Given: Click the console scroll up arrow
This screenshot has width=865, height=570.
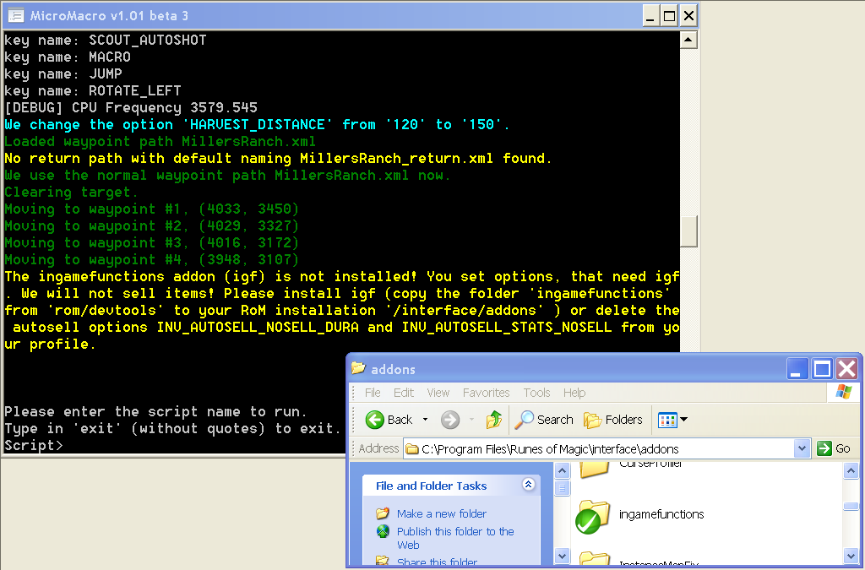Looking at the screenshot, I should (x=689, y=40).
